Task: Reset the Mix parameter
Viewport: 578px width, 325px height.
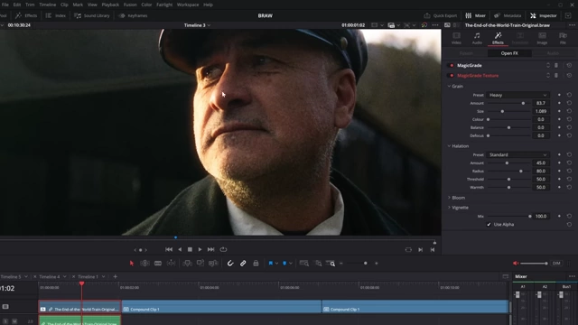Action: 569,217
